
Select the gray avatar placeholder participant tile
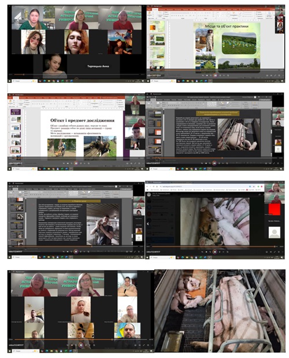275,232
